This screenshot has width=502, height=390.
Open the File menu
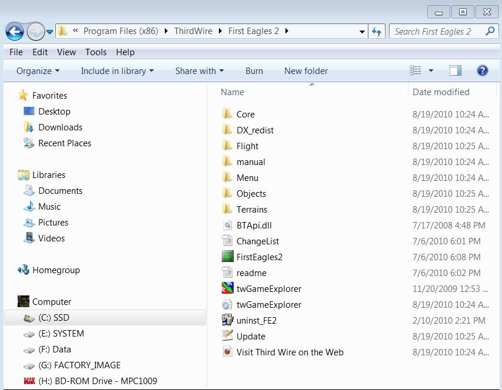click(16, 52)
